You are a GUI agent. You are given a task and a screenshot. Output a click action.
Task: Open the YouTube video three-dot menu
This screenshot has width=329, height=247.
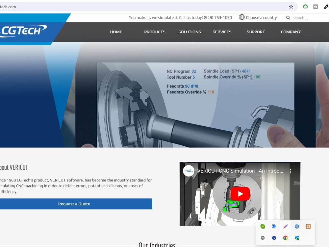tap(290, 171)
